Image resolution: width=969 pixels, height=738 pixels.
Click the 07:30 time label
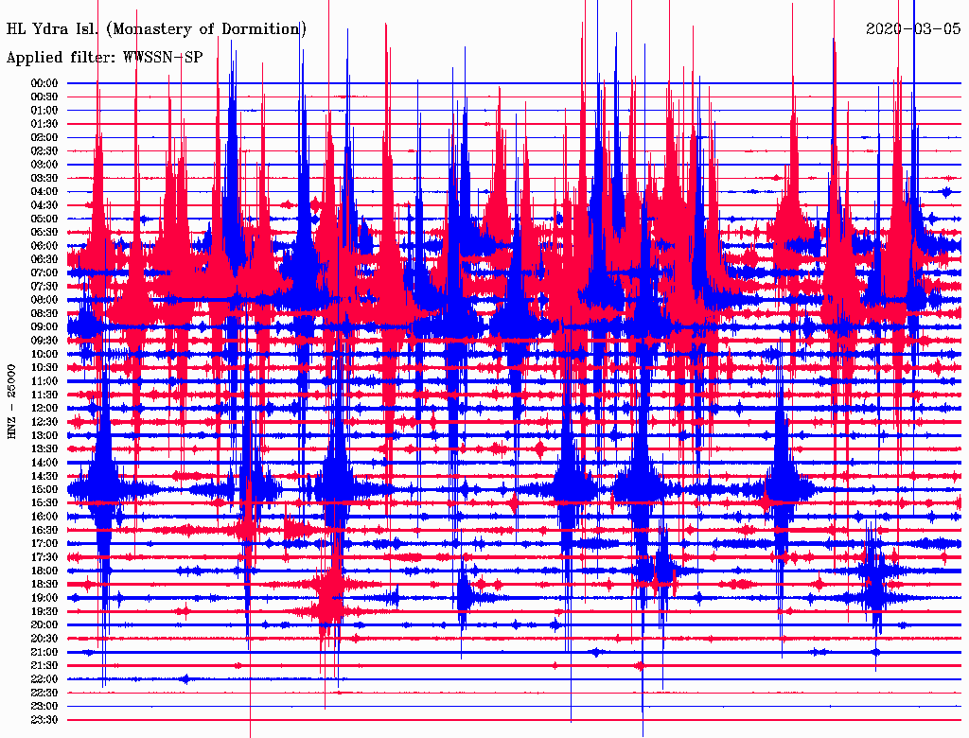pyautogui.click(x=44, y=287)
